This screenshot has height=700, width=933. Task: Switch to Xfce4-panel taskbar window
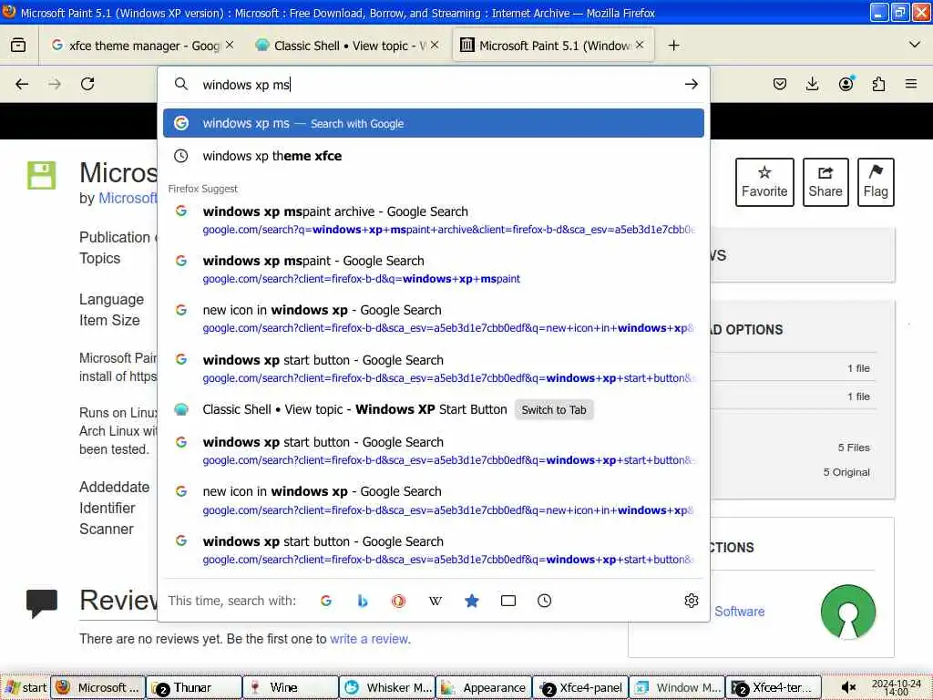pos(580,687)
